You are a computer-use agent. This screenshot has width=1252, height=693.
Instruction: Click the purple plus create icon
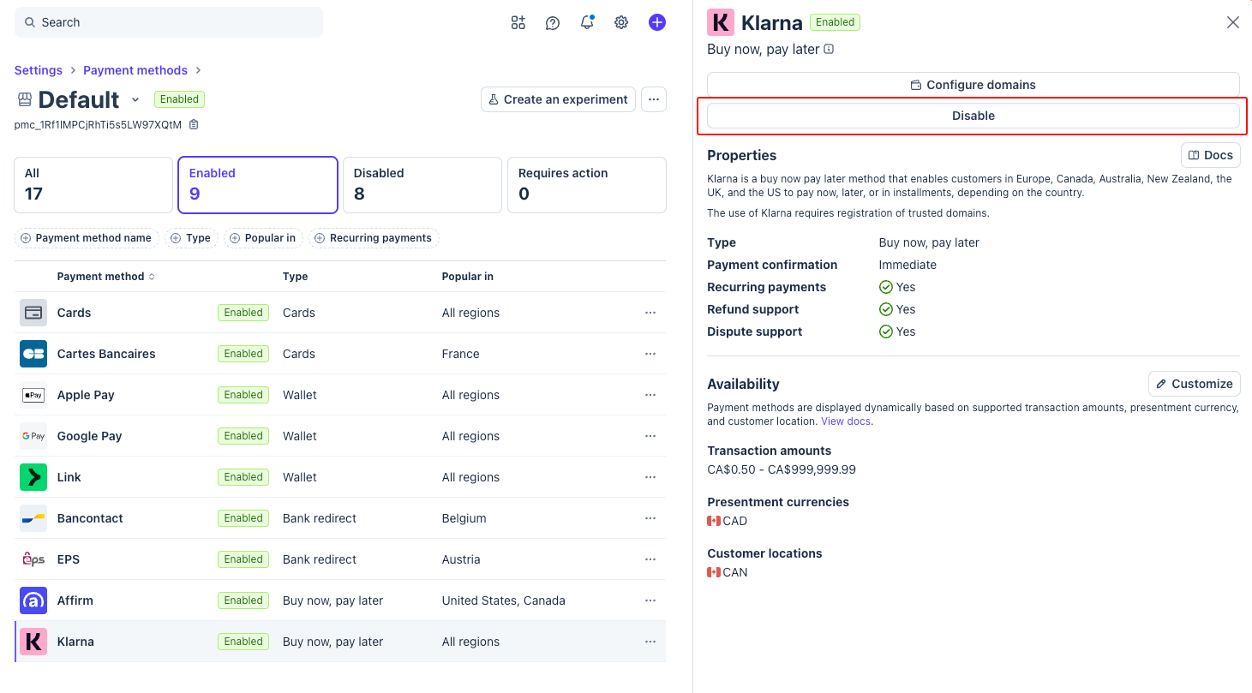[x=656, y=23]
